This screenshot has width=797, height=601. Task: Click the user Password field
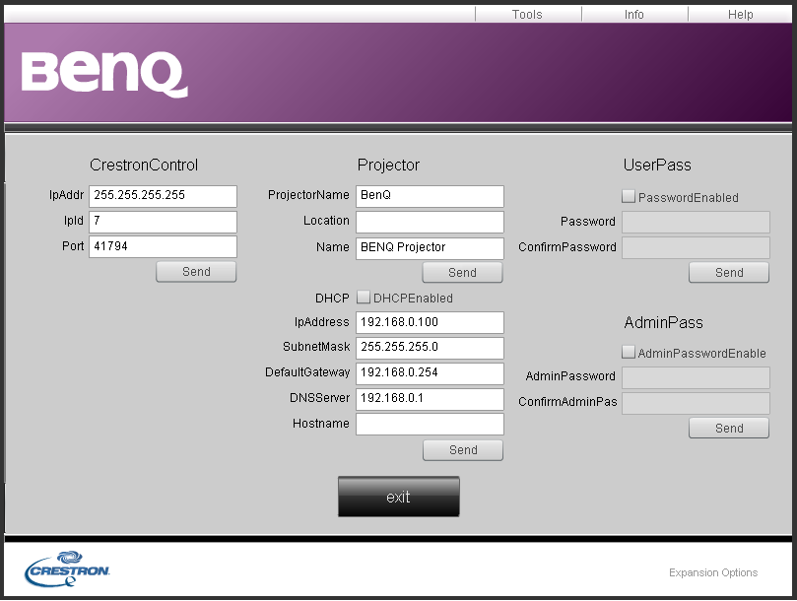pos(696,223)
